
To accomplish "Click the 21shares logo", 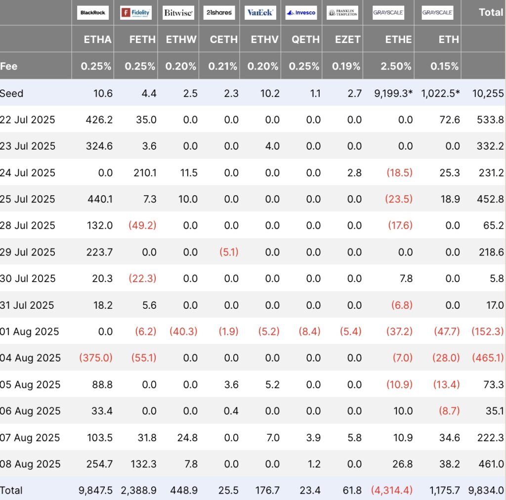I will pos(219,12).
